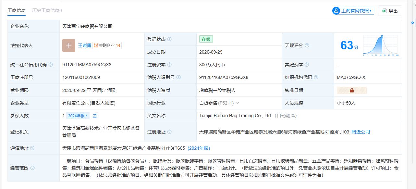The width and height of the screenshot is (416, 189).
Task: Open legal representative 王晓勇's profile link
Action: pyautogui.click(x=84, y=45)
